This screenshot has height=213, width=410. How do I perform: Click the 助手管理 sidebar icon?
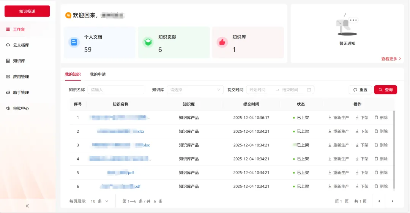pyautogui.click(x=8, y=93)
